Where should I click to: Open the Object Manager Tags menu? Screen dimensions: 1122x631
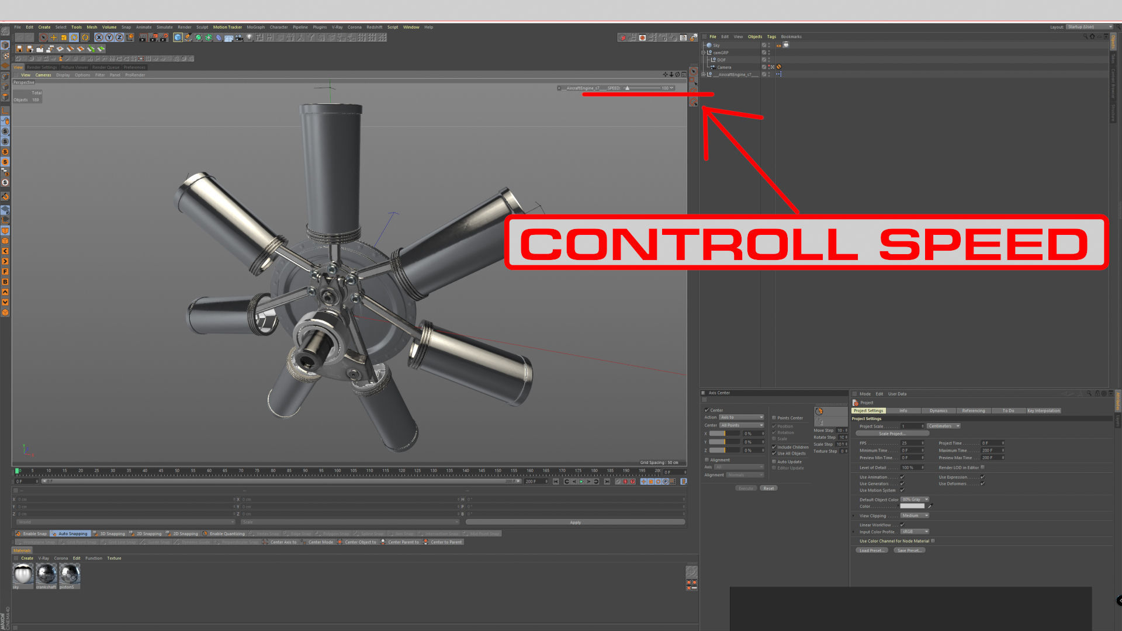[771, 37]
